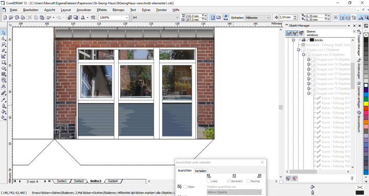
Task: Pick the white color swatch
Action: 366,85
